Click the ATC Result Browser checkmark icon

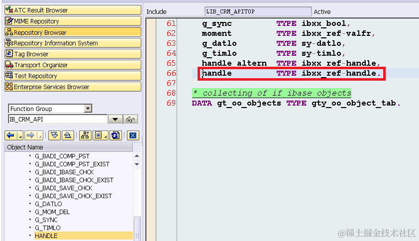[x=9, y=9]
